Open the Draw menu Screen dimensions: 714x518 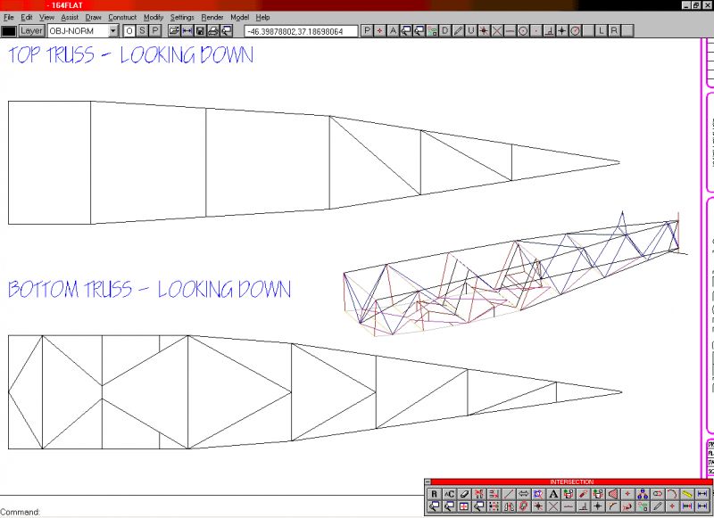pos(93,17)
